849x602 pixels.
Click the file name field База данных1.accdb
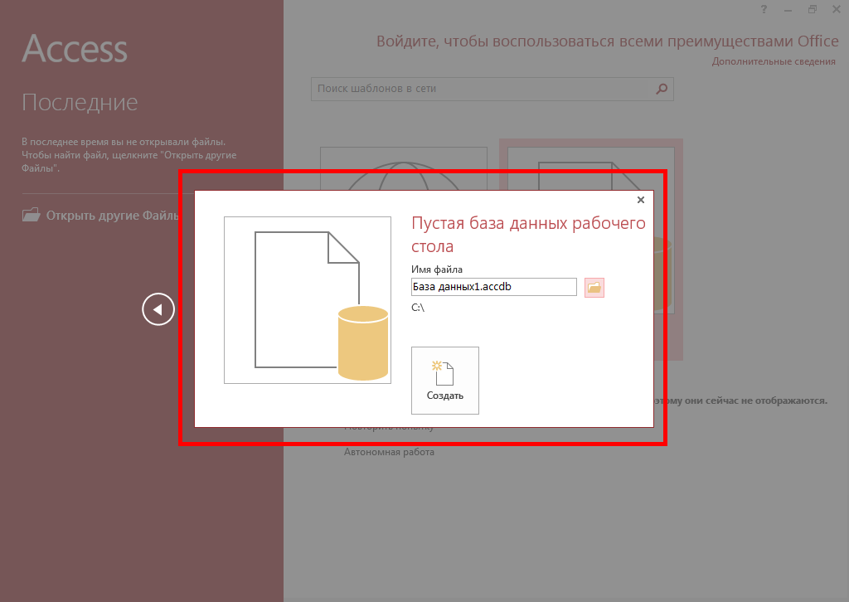pyautogui.click(x=493, y=287)
